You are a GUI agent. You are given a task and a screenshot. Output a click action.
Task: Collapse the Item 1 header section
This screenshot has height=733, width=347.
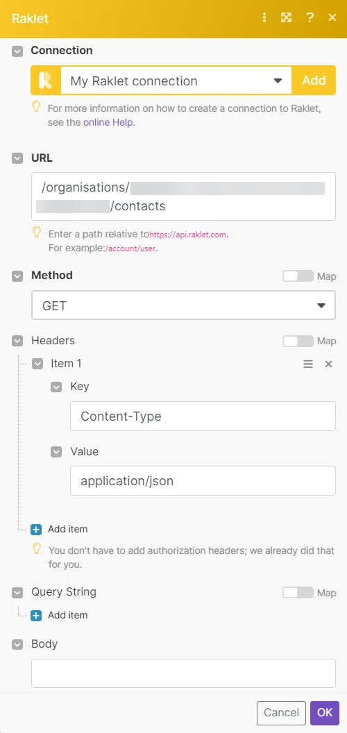37,364
